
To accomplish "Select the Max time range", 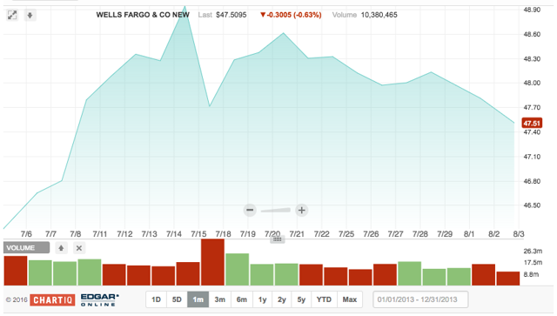I will [x=350, y=299].
